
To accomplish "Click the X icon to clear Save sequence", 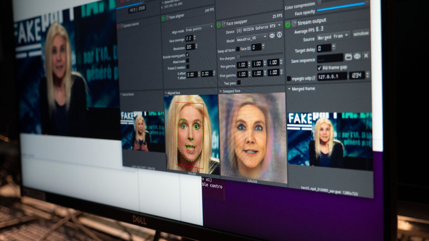I will [x=365, y=56].
